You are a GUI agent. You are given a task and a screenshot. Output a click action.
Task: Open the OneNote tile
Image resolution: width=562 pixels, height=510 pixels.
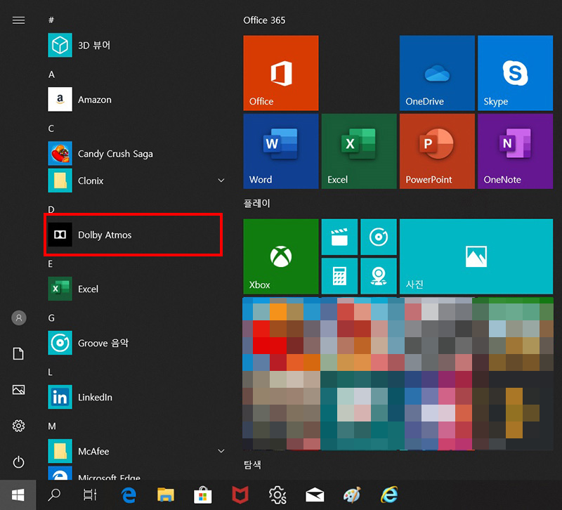point(515,151)
